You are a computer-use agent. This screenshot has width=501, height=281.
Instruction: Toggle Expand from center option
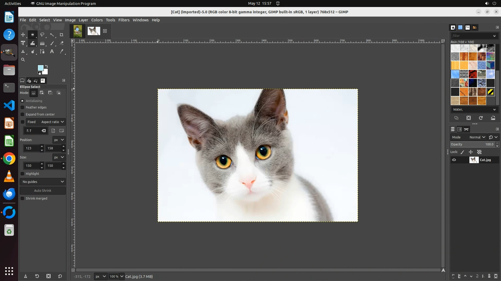22,114
